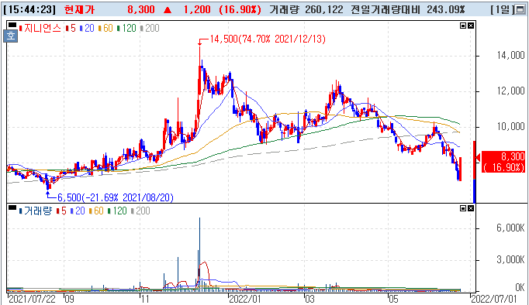Click the 현재가 label in header
Image resolution: width=529 pixels, height=305 pixels.
79,9
